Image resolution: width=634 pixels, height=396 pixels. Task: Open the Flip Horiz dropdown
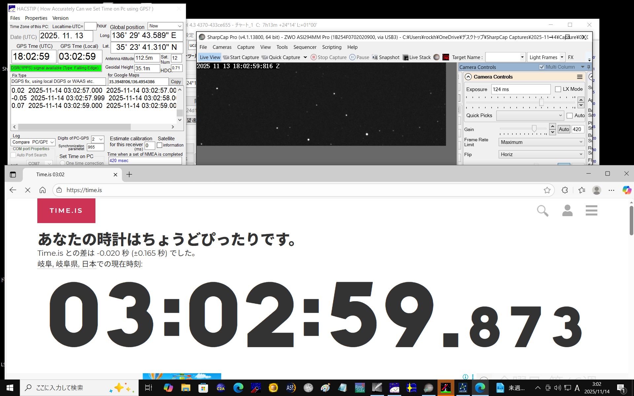(x=542, y=154)
